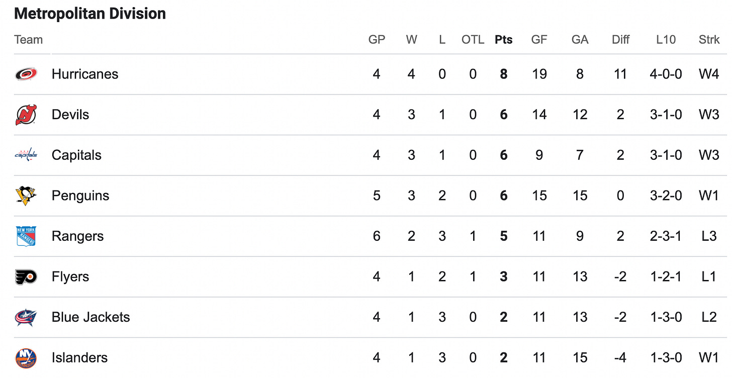The height and width of the screenshot is (378, 732).
Task: Open the Rangers team logo
Action: point(26,236)
